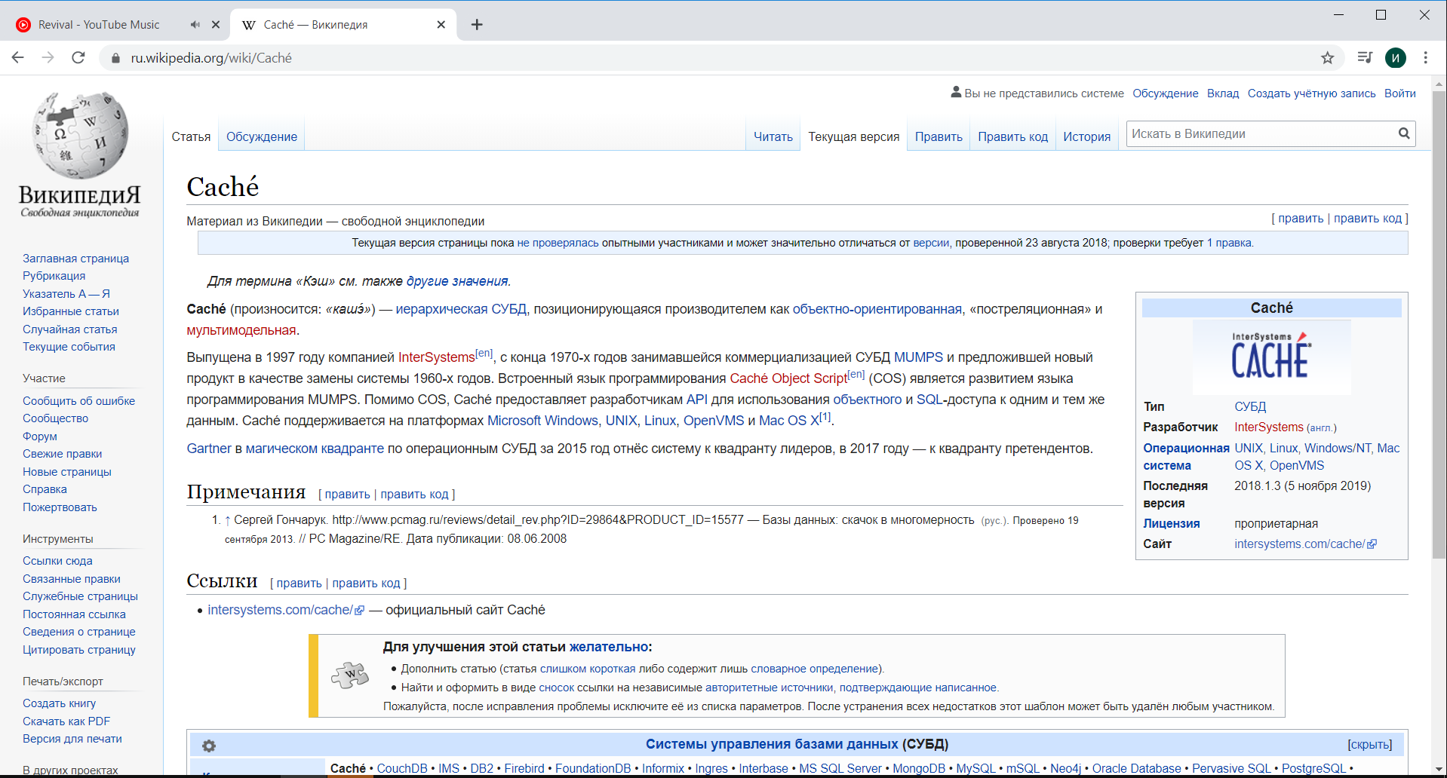Open the Chrome three-dot menu
This screenshot has width=1447, height=778.
(1425, 57)
